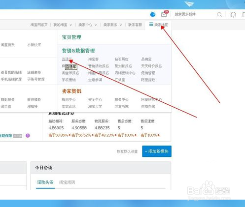Open 淘宝大学 link
Image resolution: width=245 pixels, height=207 pixels.
coord(95,107)
